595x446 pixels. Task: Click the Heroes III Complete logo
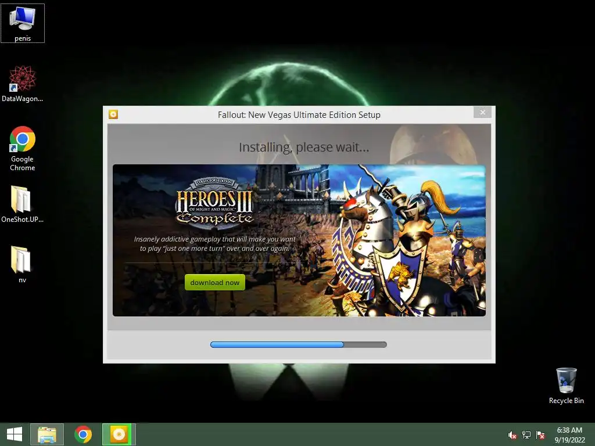click(214, 204)
